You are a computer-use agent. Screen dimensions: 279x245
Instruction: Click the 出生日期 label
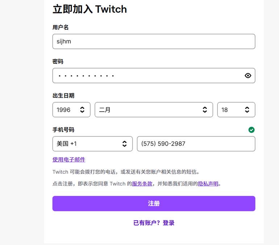tap(63, 96)
